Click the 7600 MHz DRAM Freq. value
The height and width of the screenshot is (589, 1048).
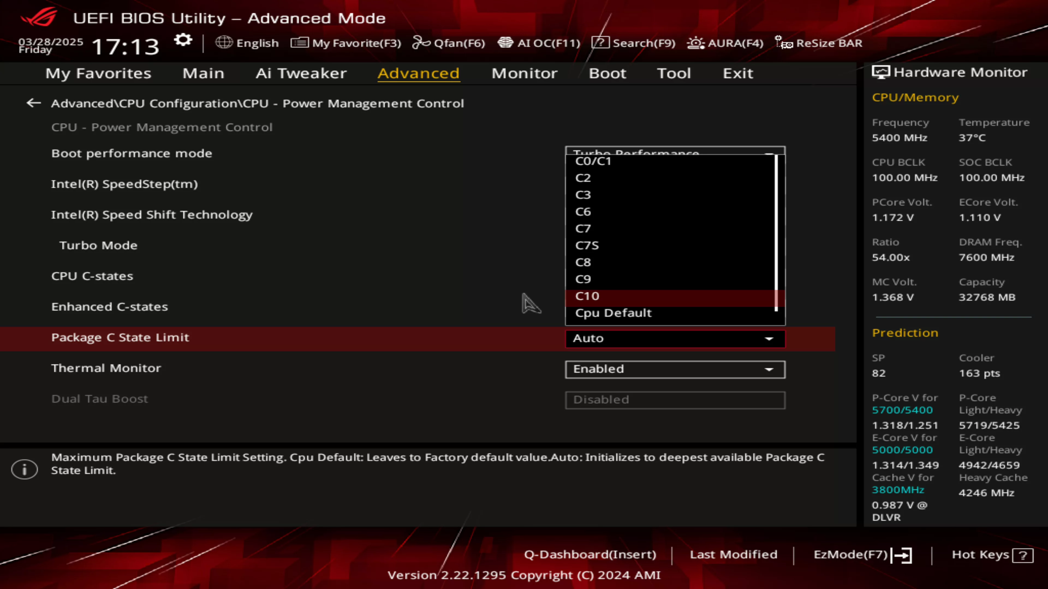pos(987,257)
